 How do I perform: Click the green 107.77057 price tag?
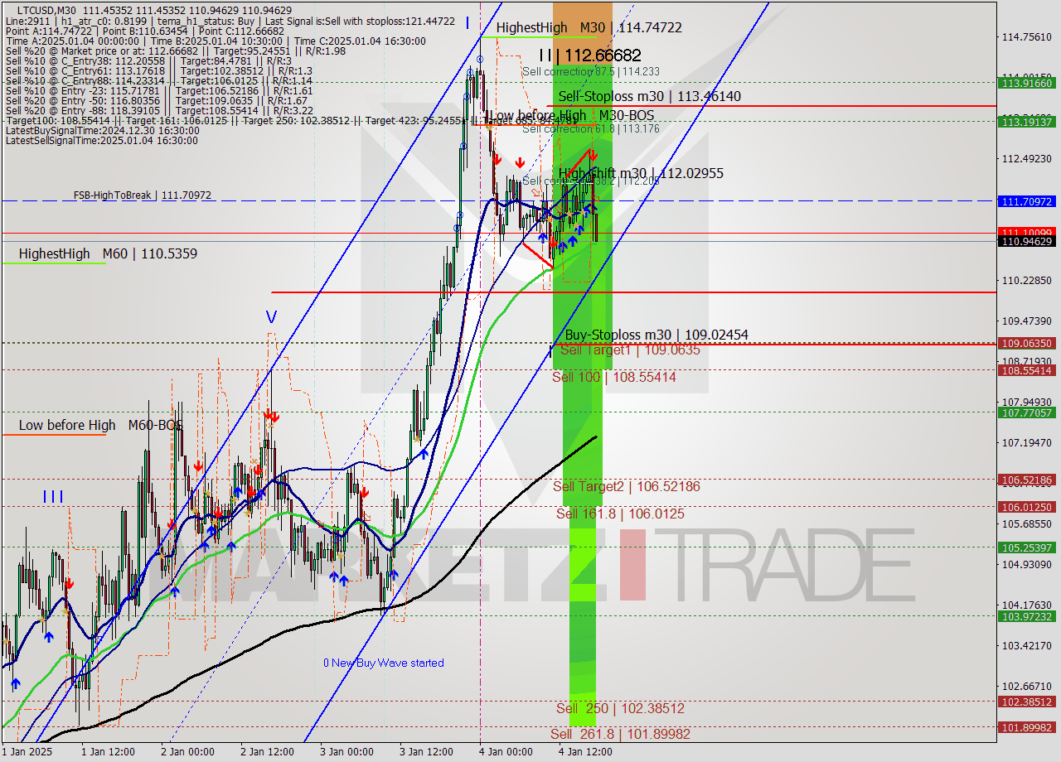[1027, 412]
